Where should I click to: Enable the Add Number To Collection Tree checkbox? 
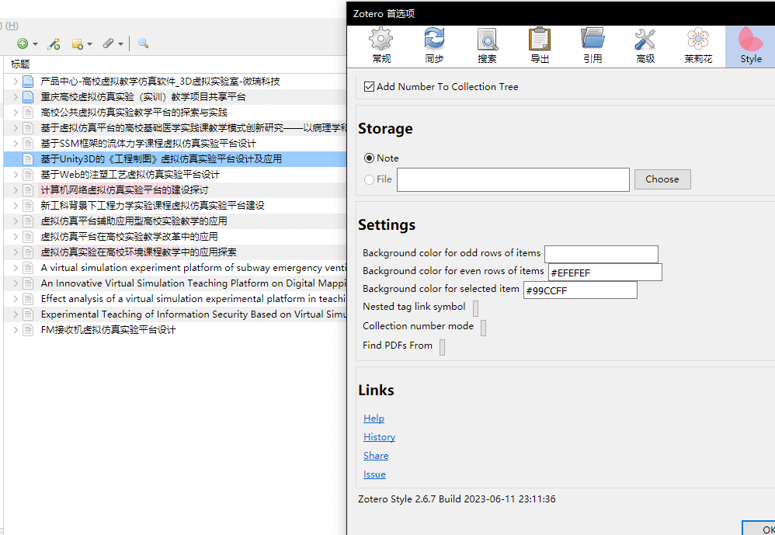coord(369,87)
